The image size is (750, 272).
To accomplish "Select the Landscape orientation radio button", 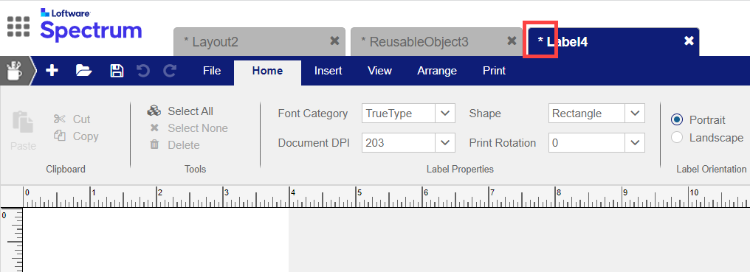I will coord(677,138).
